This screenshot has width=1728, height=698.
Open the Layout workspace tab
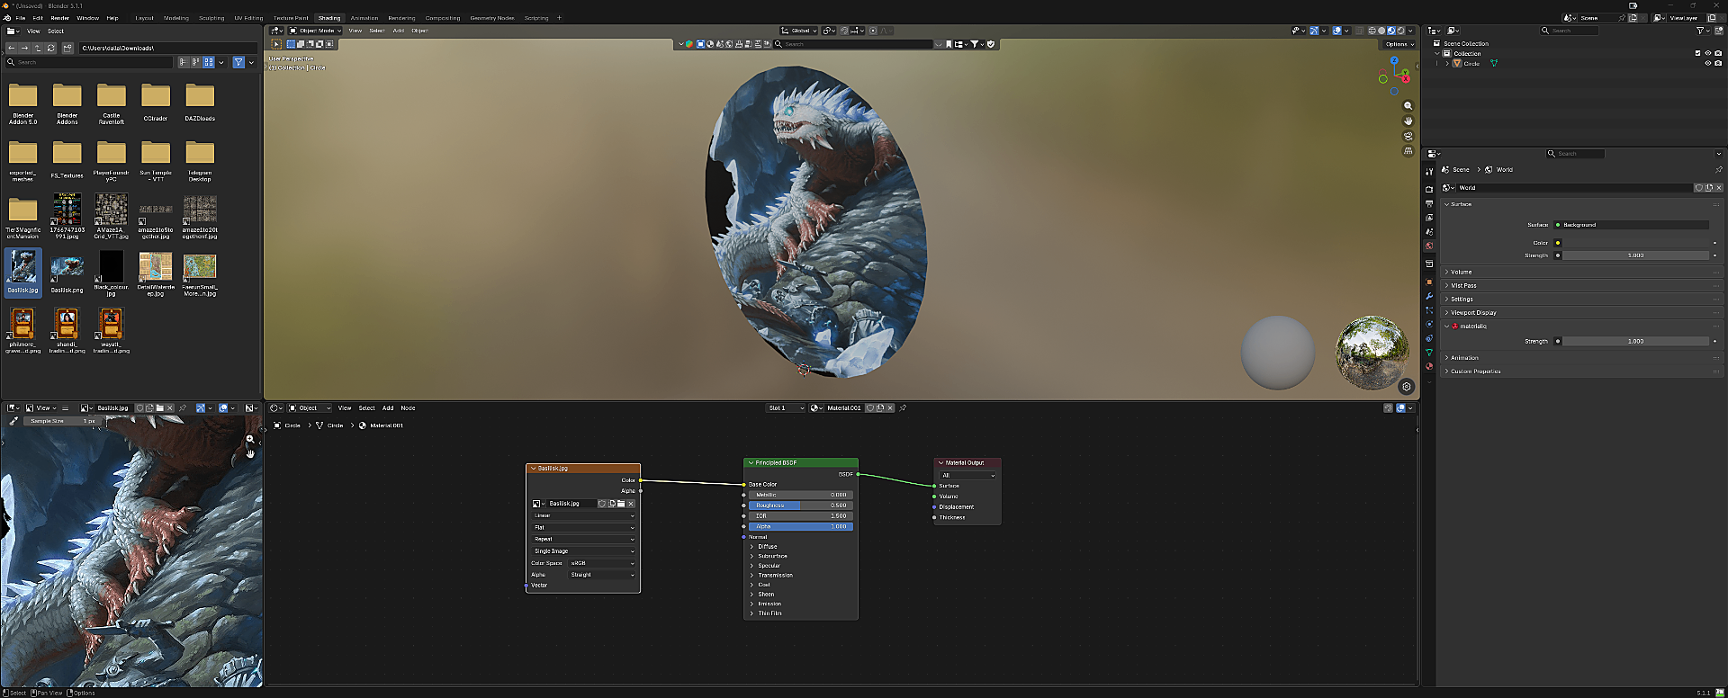coord(144,18)
